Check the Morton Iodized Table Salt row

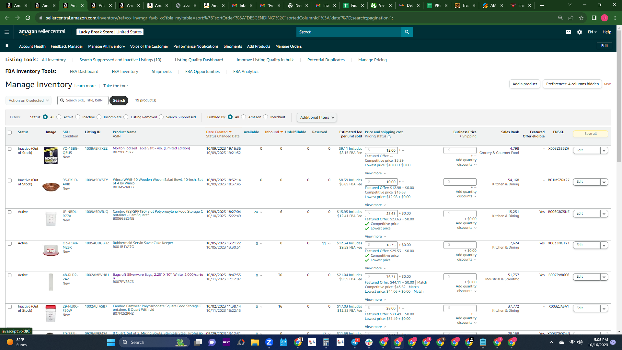10,149
